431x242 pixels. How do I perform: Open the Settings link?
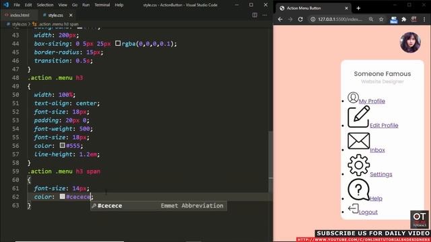coord(381,174)
